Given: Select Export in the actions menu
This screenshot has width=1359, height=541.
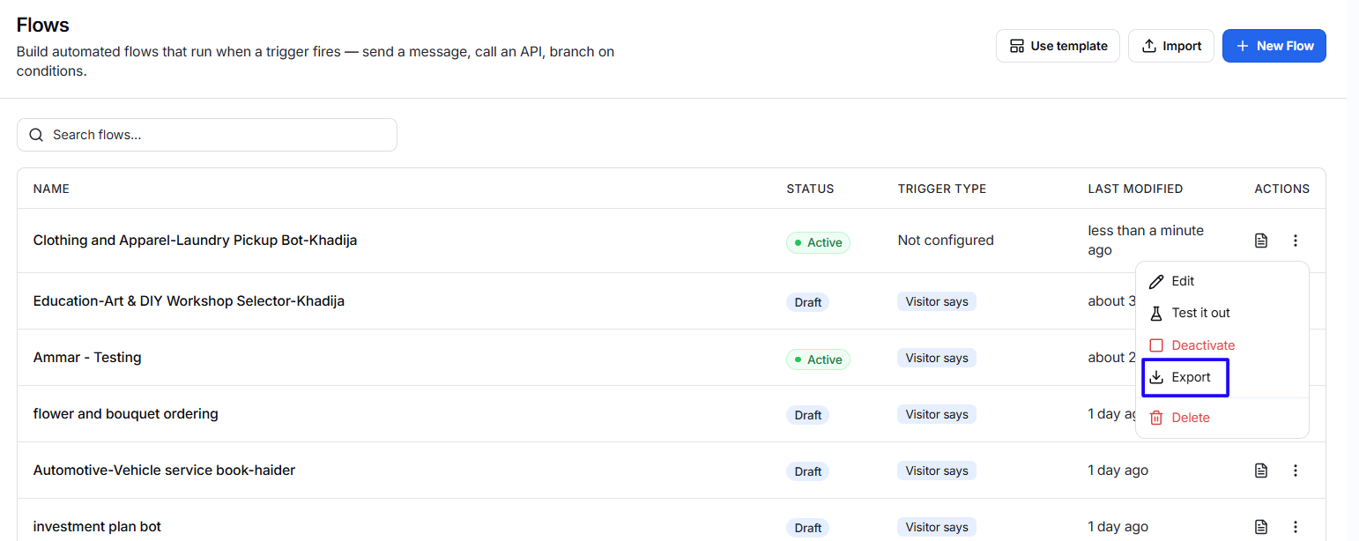Looking at the screenshot, I should (x=1222, y=377).
